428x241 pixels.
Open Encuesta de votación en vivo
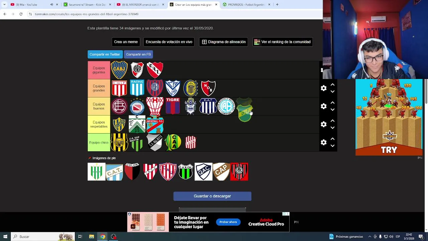click(x=169, y=42)
